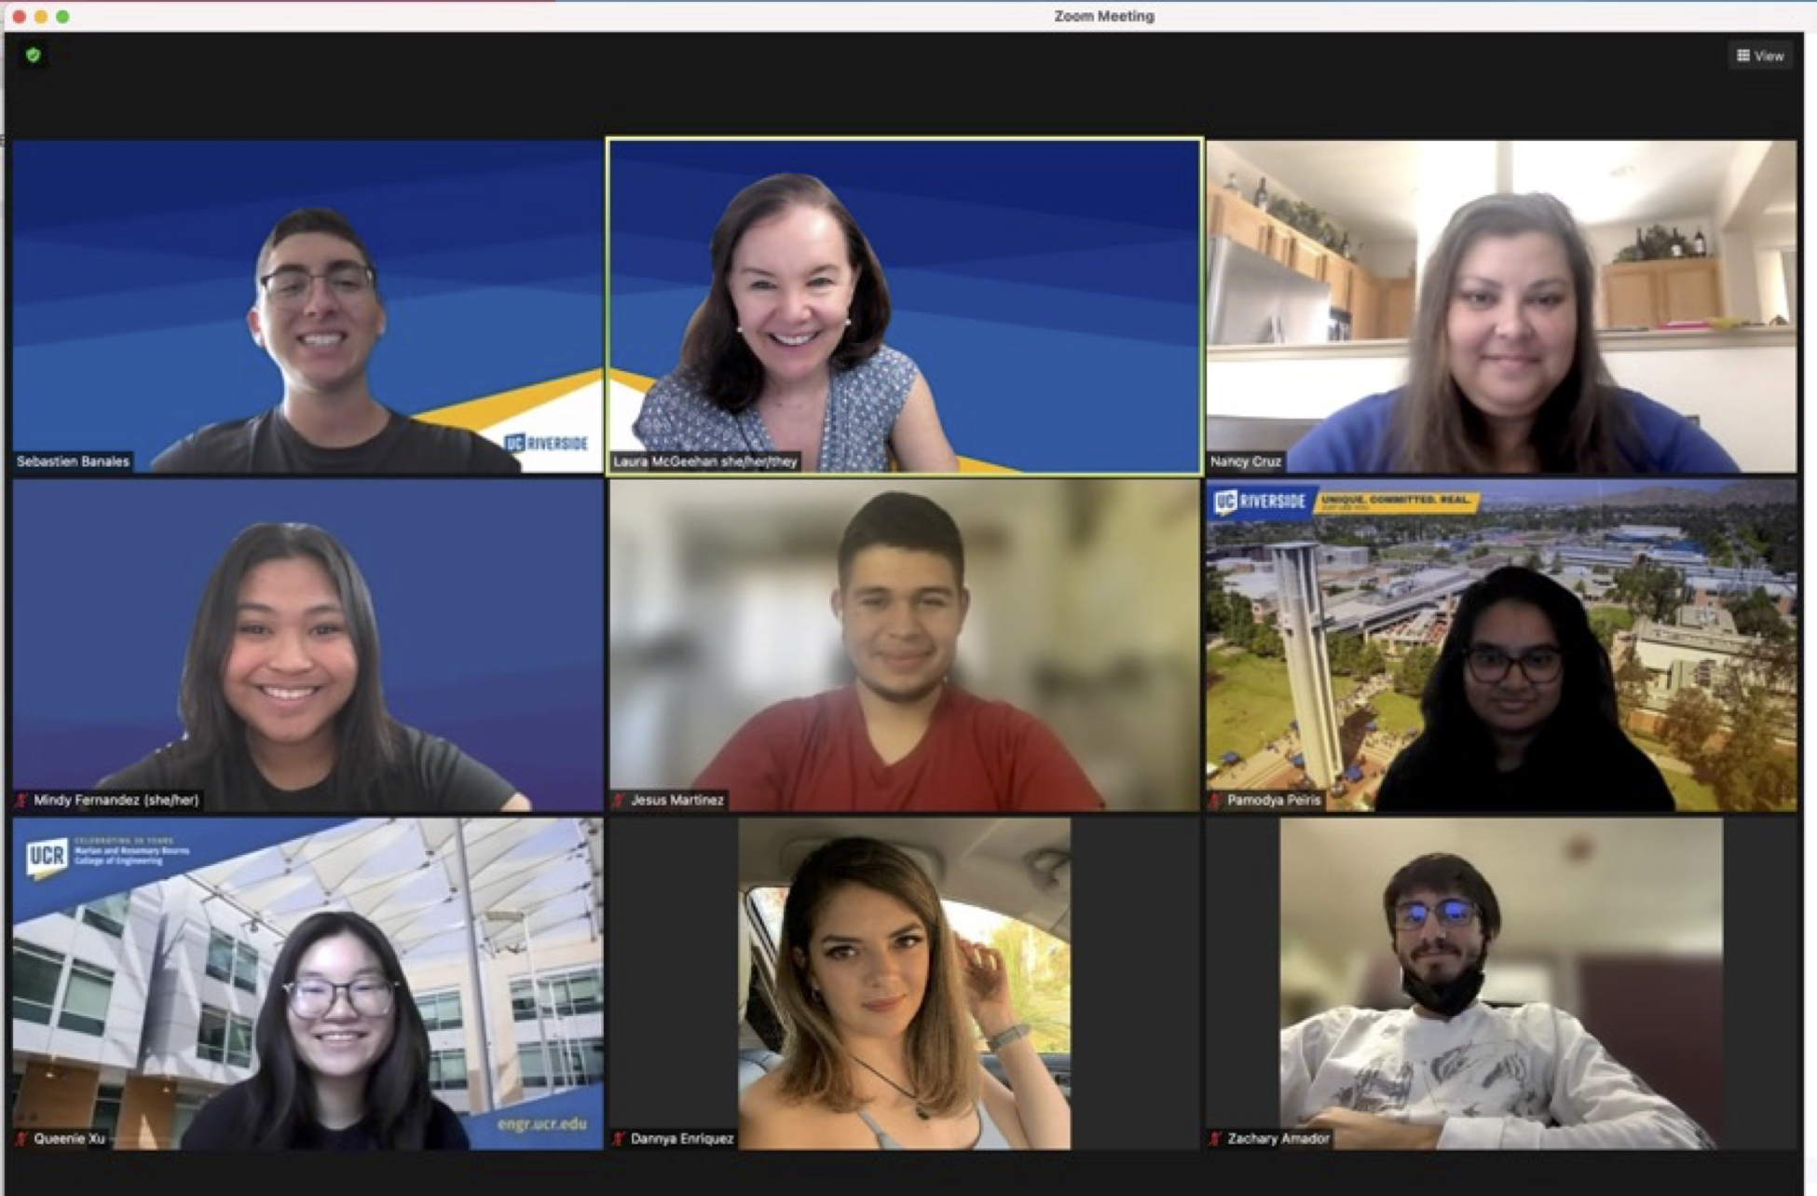The height and width of the screenshot is (1196, 1817).
Task: Click Mindy Fernandez's muted microphone icon
Action: pyautogui.click(x=21, y=800)
